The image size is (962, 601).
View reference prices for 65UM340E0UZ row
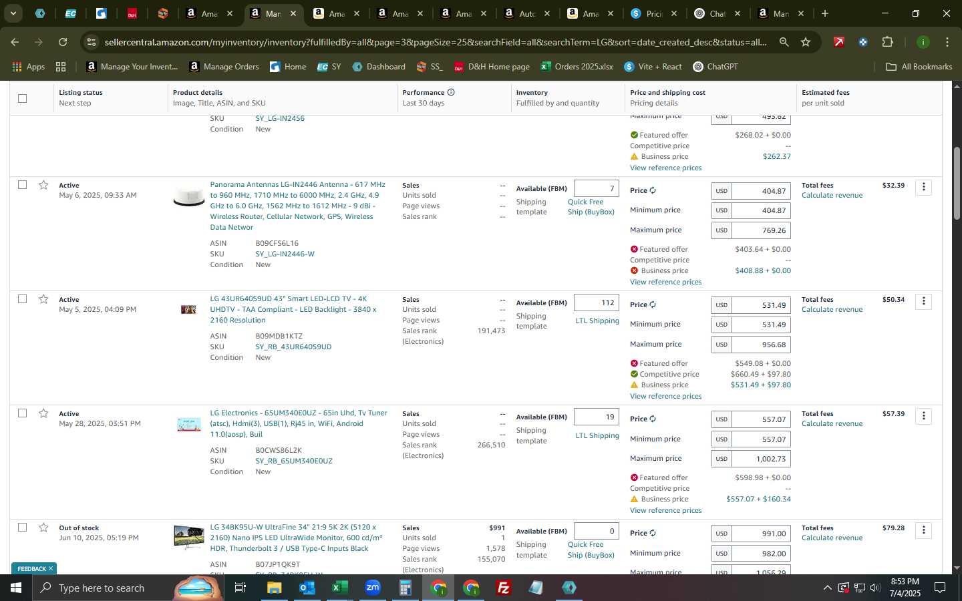pyautogui.click(x=665, y=510)
